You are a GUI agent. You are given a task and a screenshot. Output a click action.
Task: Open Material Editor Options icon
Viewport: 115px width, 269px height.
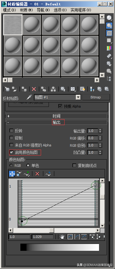[x=109, y=63]
